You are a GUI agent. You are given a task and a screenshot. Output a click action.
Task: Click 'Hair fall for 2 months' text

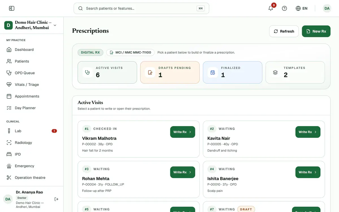pyautogui.click(x=97, y=151)
